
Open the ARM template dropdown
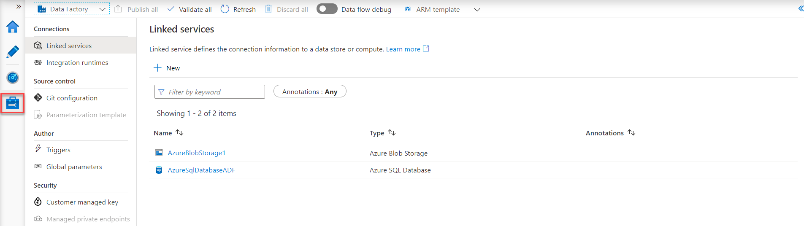tap(477, 10)
